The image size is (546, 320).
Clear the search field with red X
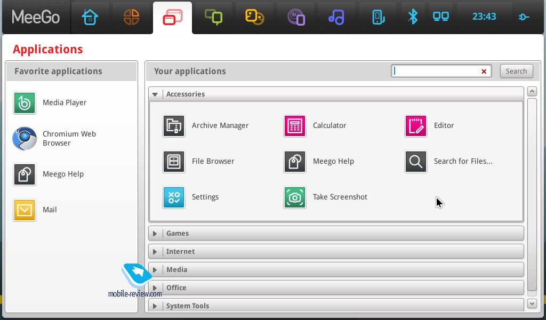pos(484,71)
